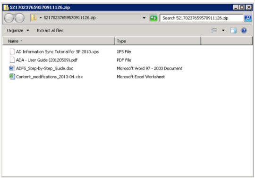This screenshot has width=255, height=178.
Task: Expand the small arrow before the zip path
Action: coord(41,18)
